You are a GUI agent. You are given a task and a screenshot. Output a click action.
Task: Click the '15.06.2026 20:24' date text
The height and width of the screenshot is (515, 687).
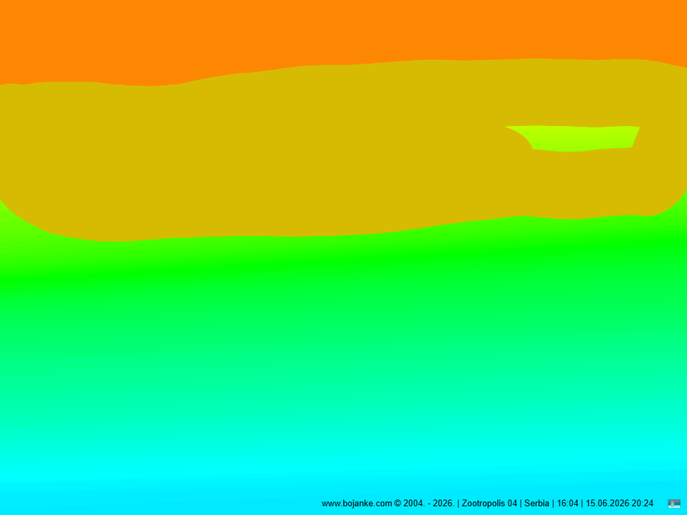click(x=619, y=504)
